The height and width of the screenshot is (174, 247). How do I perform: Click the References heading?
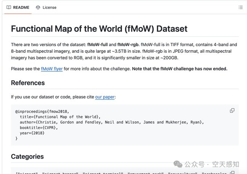coord(28,83)
